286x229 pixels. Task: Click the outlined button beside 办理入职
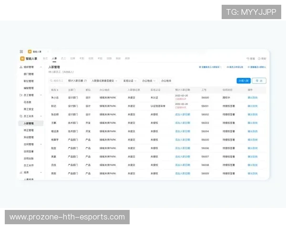click(259, 81)
